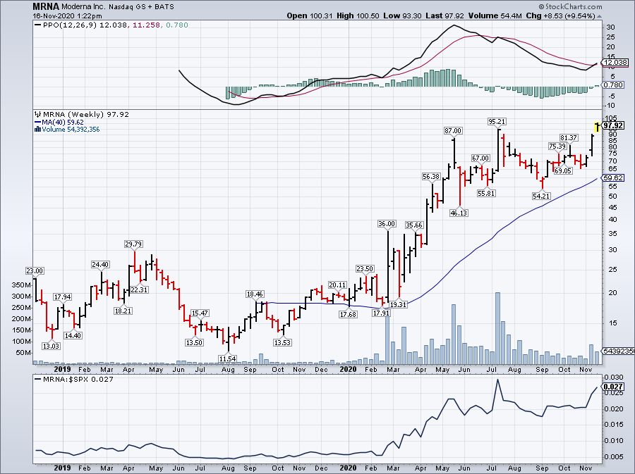Click the 29.79 high price label
This screenshot has height=474, width=635.
(133, 244)
